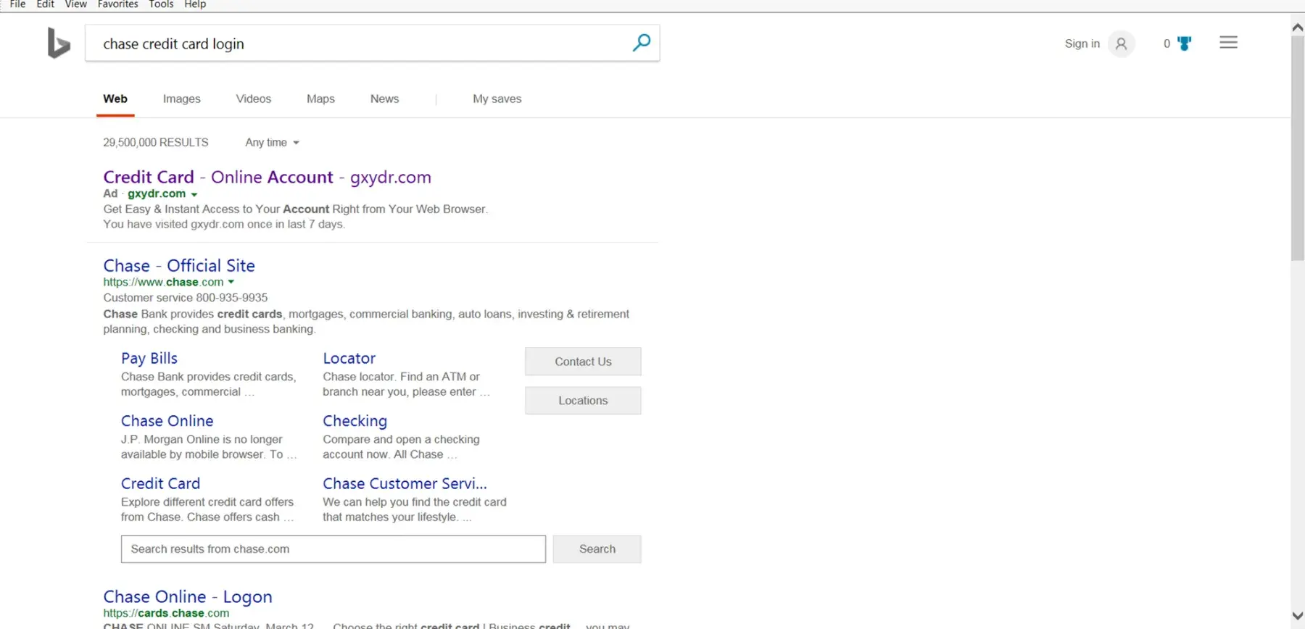Screen dimensions: 1305x629
Task: Open the Tools menu
Action: click(161, 4)
